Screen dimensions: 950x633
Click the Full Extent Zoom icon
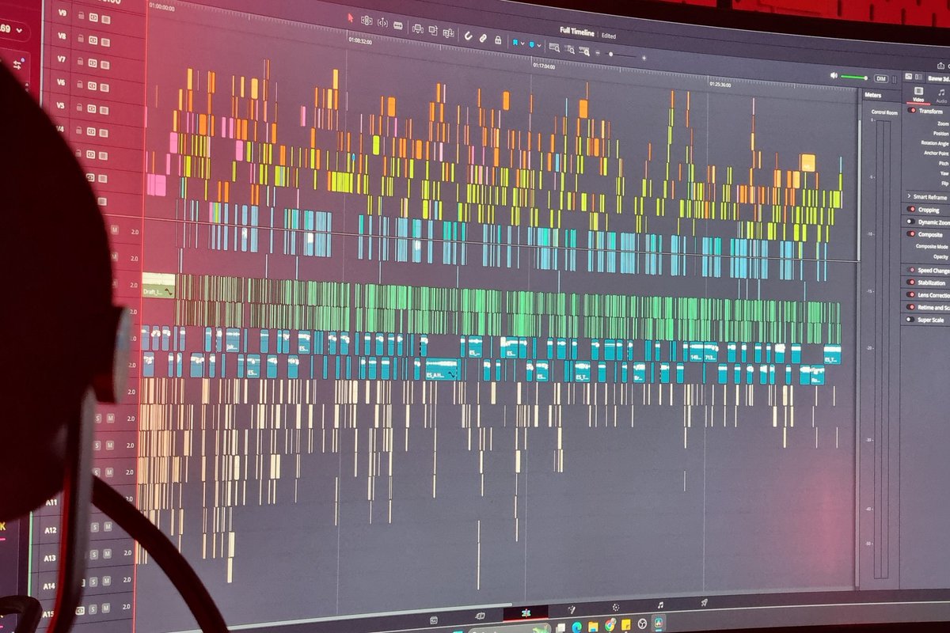(554, 47)
